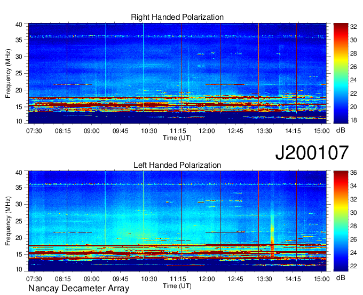The image size is (363, 295).
Task: Click the Right Handed plot's colorbar
Action: click(x=341, y=73)
